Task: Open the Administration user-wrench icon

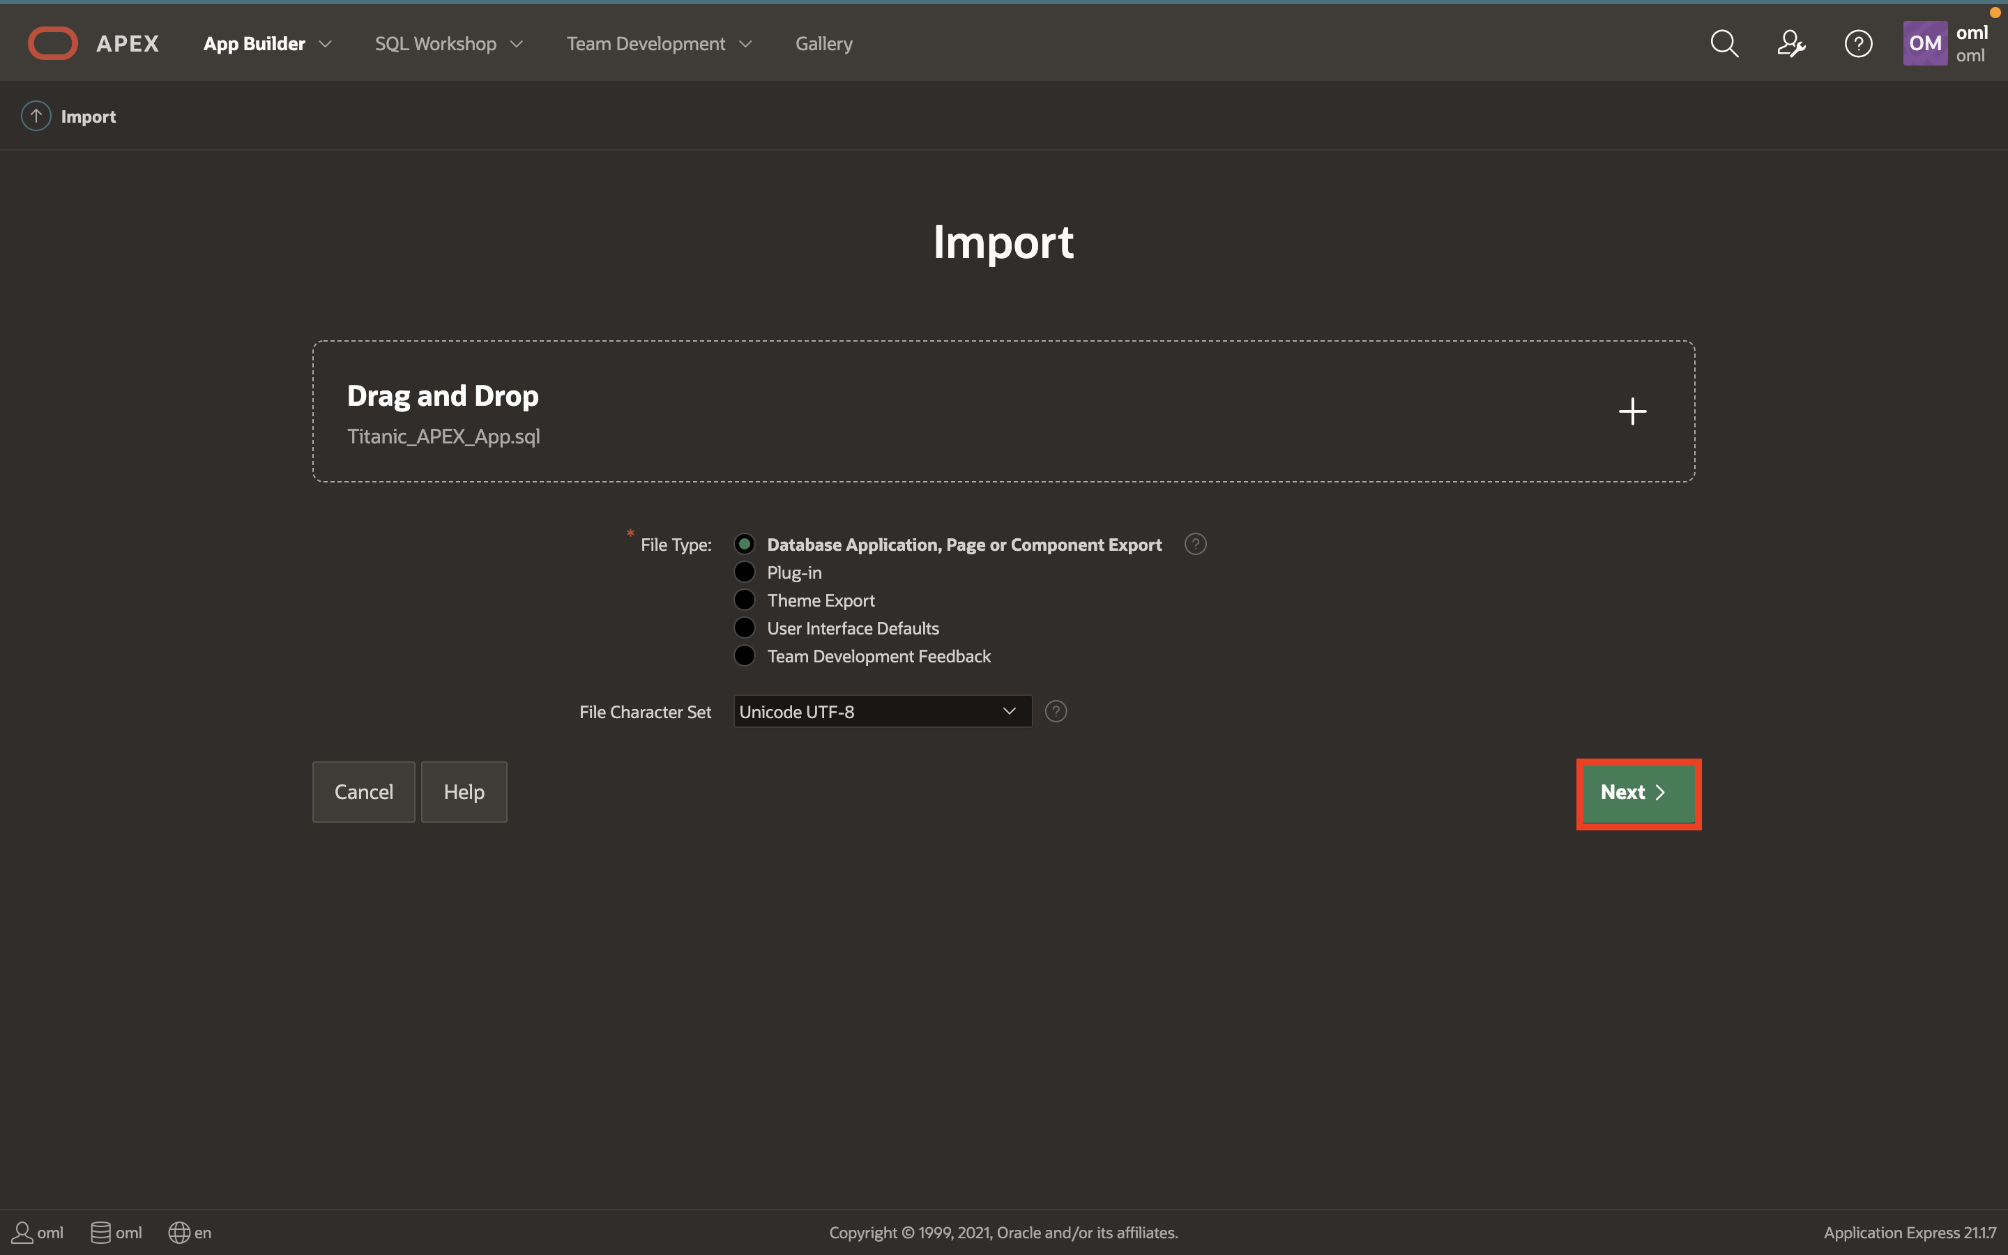Action: 1790,43
